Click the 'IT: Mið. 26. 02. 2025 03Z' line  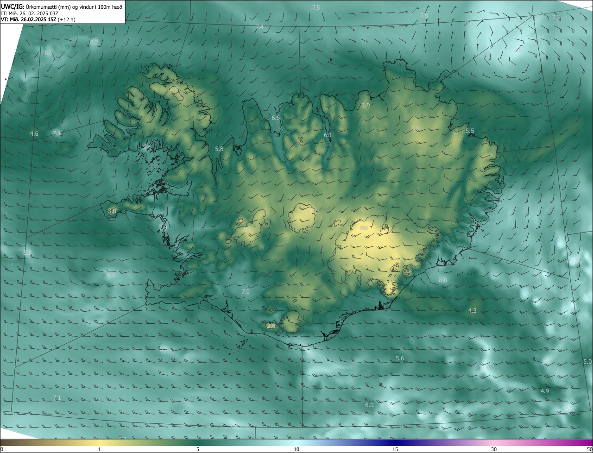pyautogui.click(x=30, y=13)
